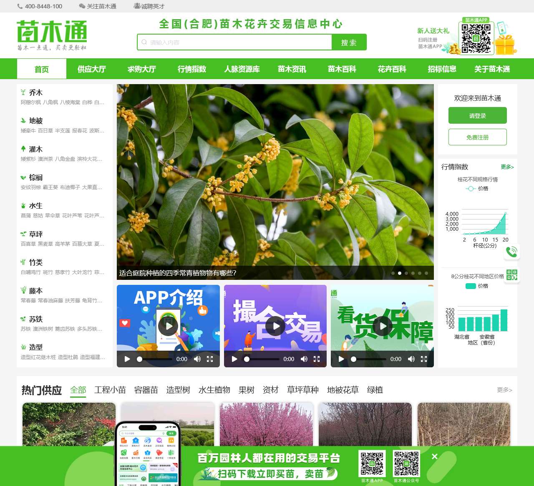Click the magnifier icon inside the search box
This screenshot has height=486, width=534.
tap(144, 42)
